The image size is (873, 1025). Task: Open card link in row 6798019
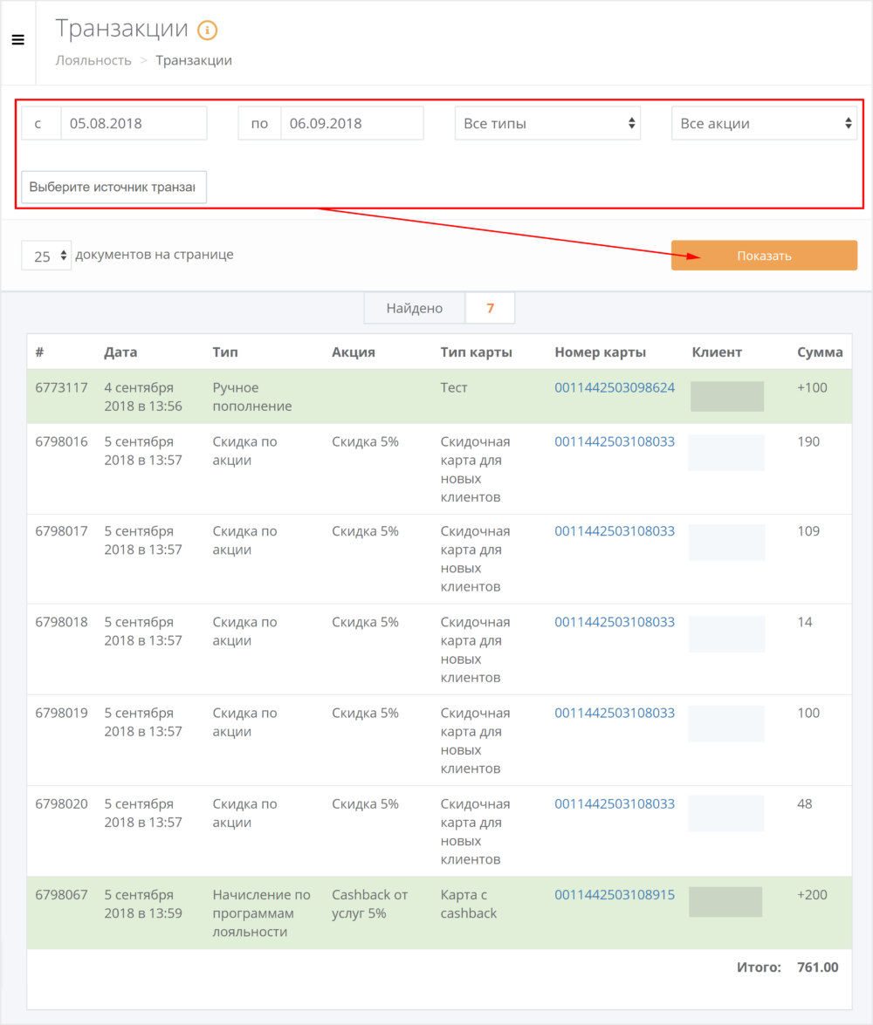coord(615,714)
